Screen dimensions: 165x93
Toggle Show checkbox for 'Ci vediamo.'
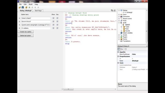pyautogui.click(x=53, y=28)
